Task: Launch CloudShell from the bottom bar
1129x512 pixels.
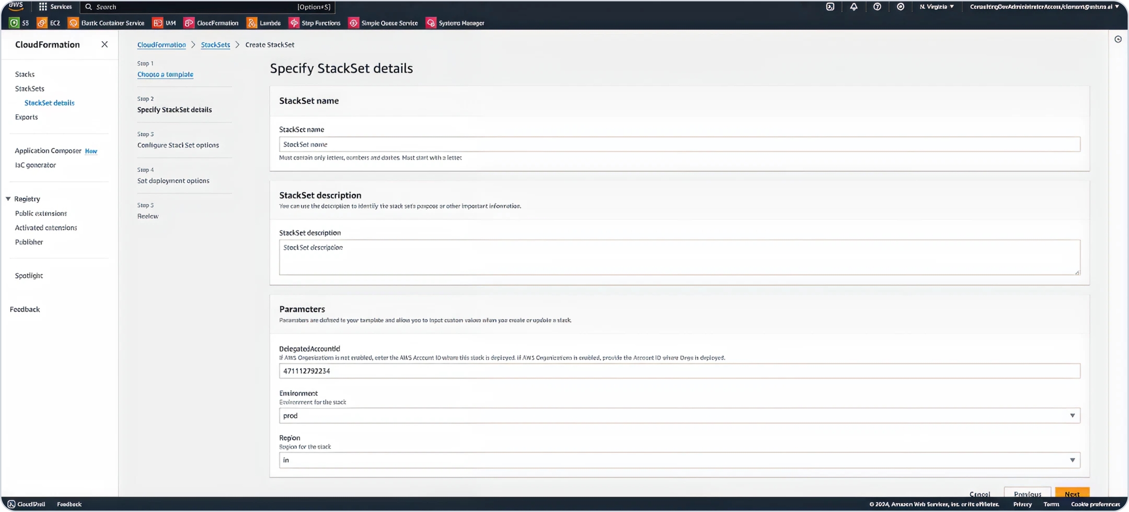Action: [x=26, y=504]
